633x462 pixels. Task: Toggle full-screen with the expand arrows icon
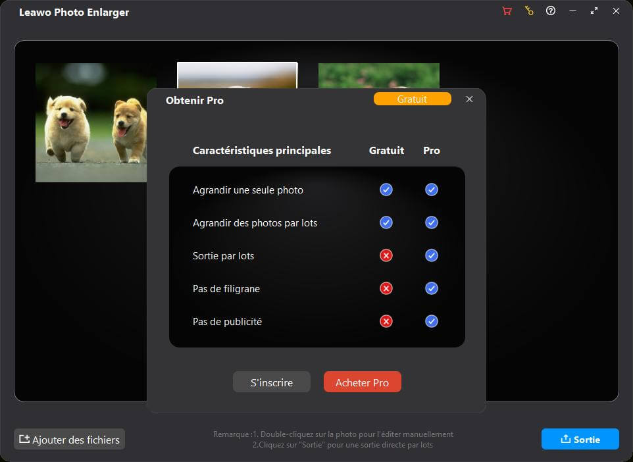tap(594, 11)
